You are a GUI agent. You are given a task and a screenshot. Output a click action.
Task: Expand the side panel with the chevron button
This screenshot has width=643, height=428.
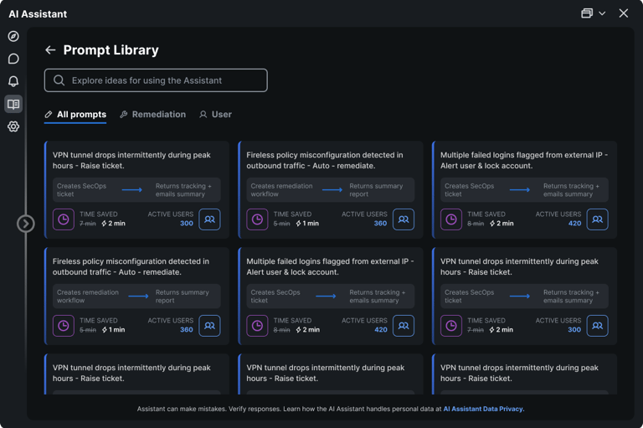pyautogui.click(x=26, y=224)
